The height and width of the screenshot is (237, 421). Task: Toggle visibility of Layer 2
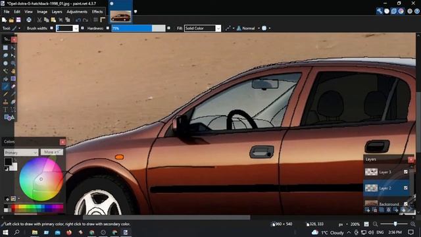(406, 188)
